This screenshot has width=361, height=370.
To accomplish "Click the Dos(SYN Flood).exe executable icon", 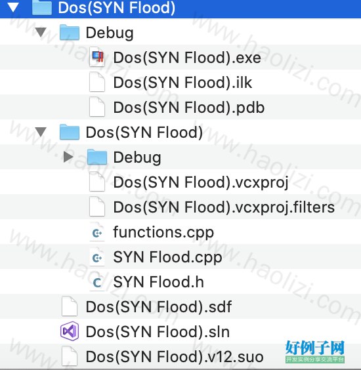I will [97, 57].
